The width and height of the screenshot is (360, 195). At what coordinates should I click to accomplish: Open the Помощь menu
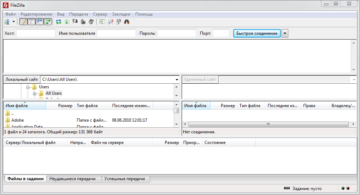pyautogui.click(x=144, y=14)
